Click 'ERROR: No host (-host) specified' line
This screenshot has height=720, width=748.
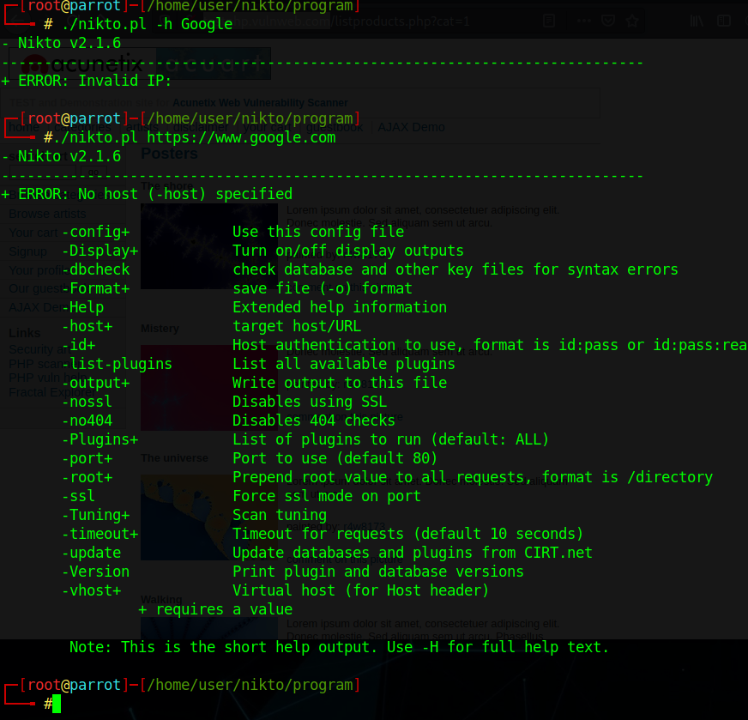pos(155,194)
